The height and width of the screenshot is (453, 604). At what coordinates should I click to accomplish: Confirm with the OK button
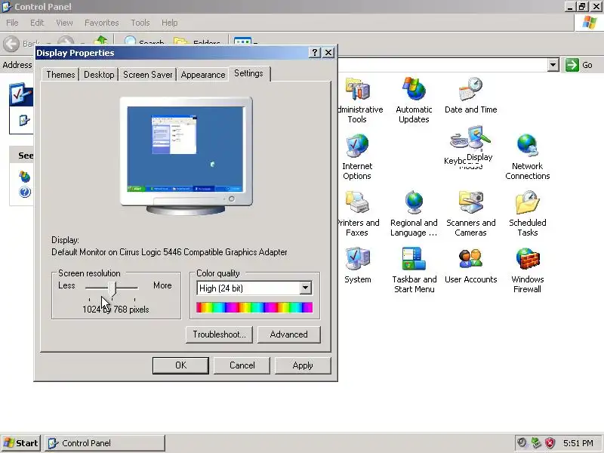pos(180,365)
